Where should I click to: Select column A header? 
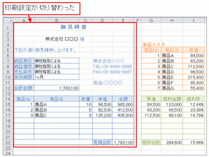(x=24, y=20)
